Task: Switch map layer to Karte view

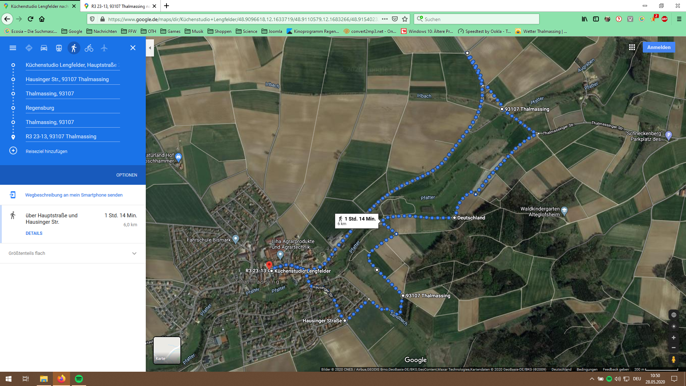Action: coord(167,350)
